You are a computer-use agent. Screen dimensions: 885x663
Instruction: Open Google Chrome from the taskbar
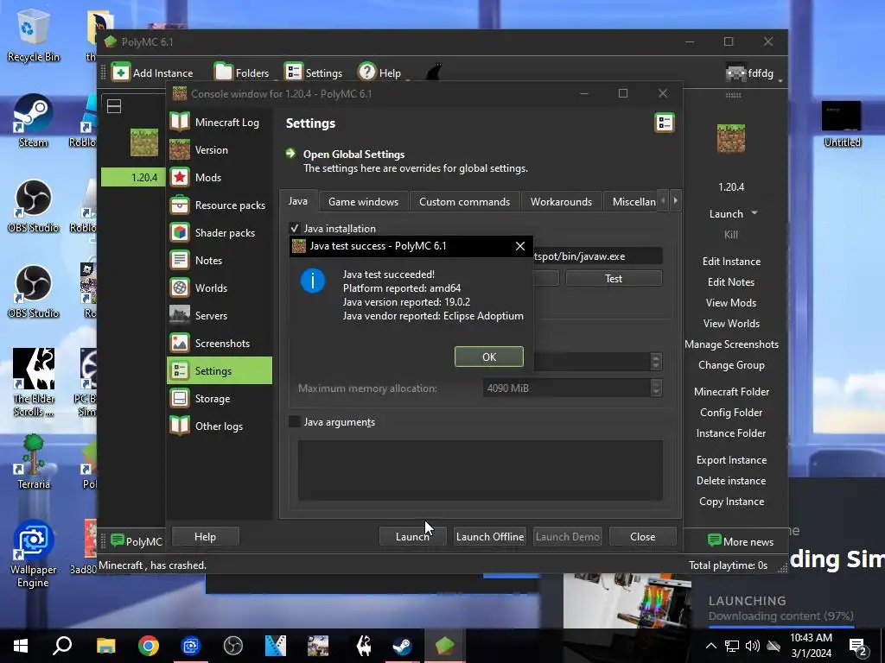tap(149, 646)
